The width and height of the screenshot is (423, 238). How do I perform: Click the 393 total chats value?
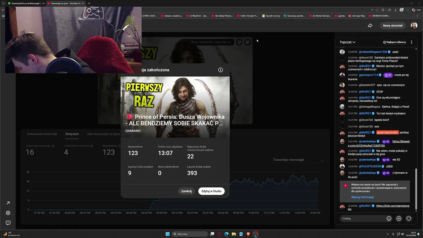(x=192, y=173)
